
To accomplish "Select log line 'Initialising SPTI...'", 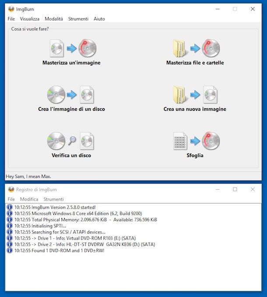I will pyautogui.click(x=40, y=226).
